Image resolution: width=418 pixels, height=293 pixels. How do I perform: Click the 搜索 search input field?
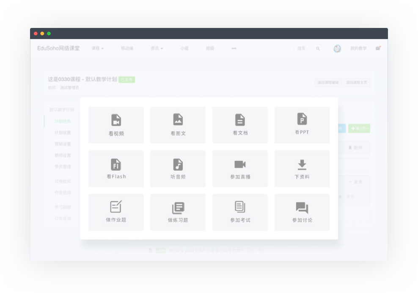[x=305, y=49]
